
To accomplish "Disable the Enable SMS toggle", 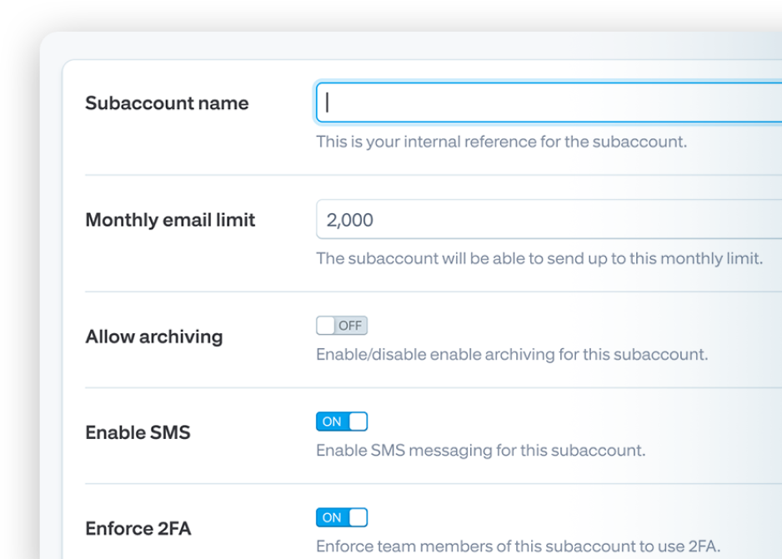I will (342, 422).
